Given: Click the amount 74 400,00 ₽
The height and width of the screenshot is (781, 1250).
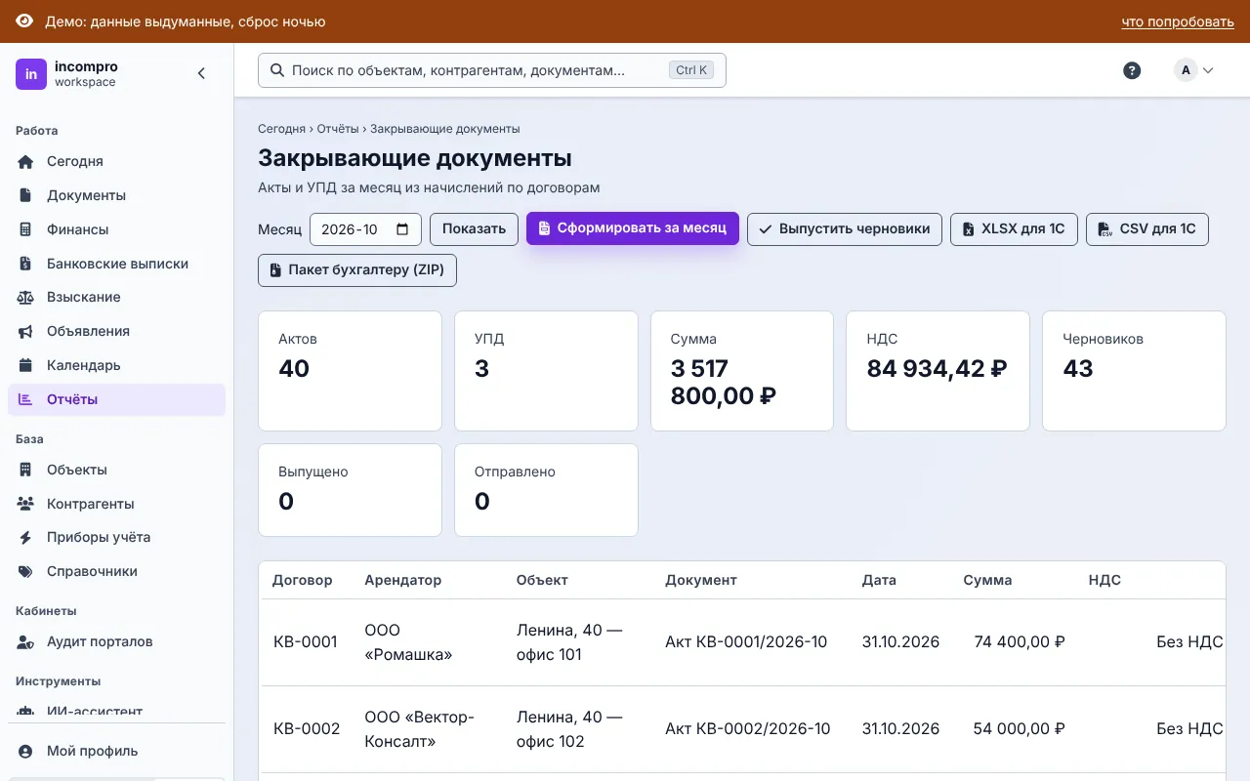Looking at the screenshot, I should [x=1020, y=642].
